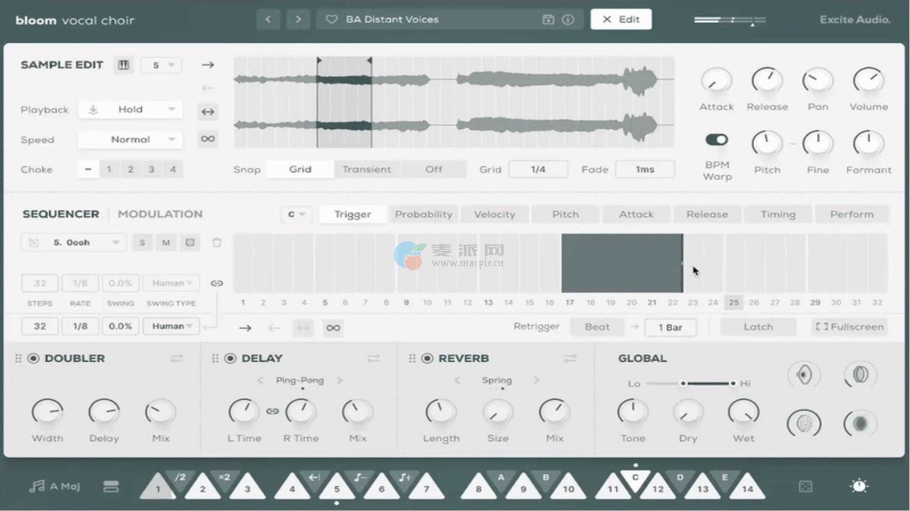Screen dimensions: 910x511
Task: Select previous reverb type before Spring
Action: (457, 380)
